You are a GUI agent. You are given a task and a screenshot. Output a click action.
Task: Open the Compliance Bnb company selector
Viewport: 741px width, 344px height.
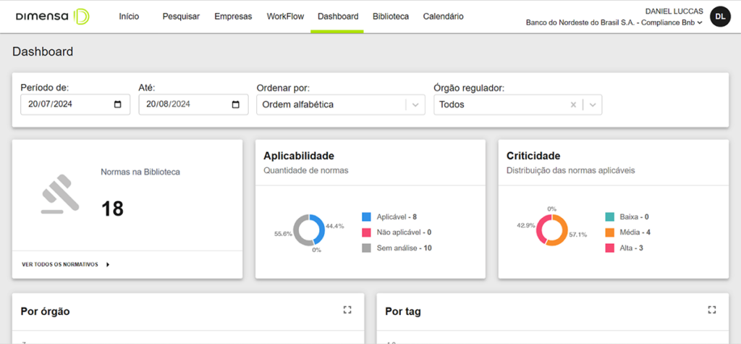coord(614,22)
